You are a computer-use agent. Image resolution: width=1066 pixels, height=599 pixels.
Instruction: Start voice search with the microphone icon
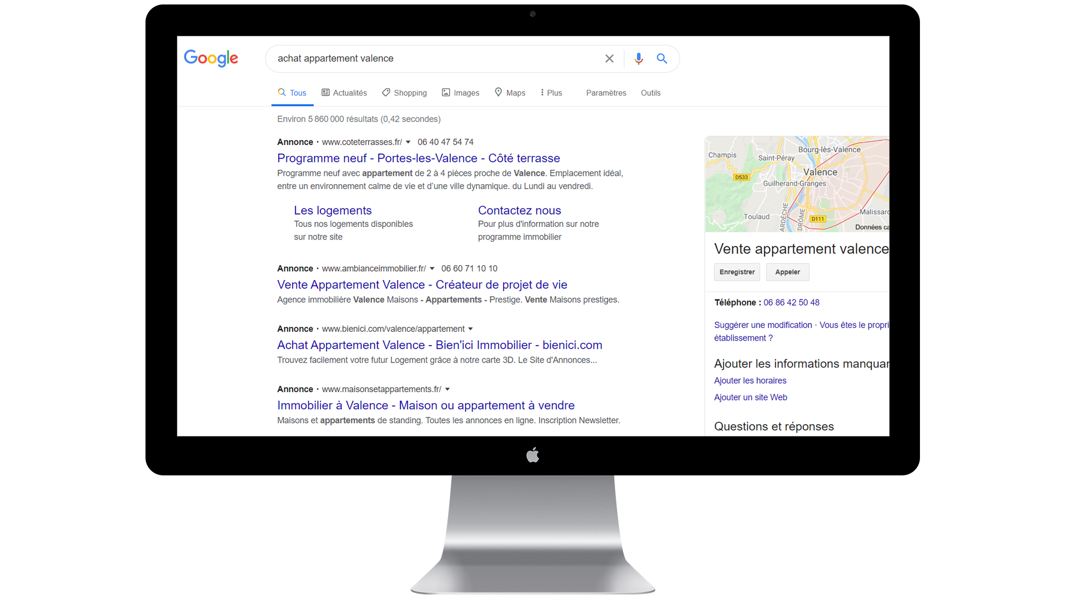(x=638, y=58)
